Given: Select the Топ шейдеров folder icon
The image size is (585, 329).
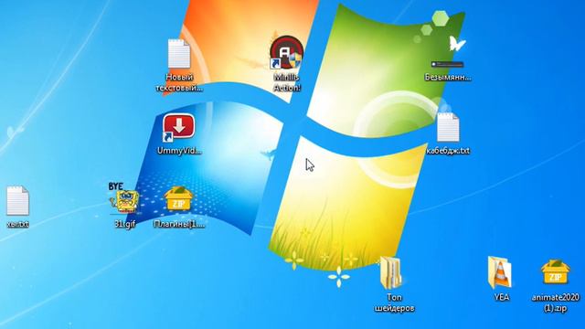Looking at the screenshot, I should 391,272.
